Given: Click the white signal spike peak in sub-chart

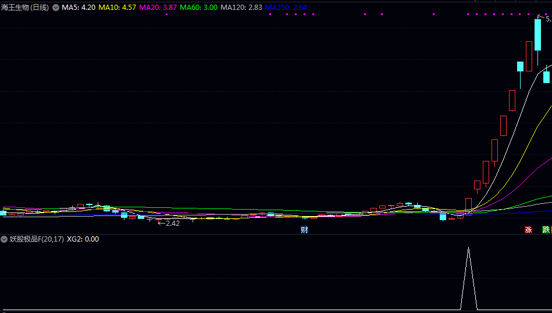Looking at the screenshot, I should [468, 249].
